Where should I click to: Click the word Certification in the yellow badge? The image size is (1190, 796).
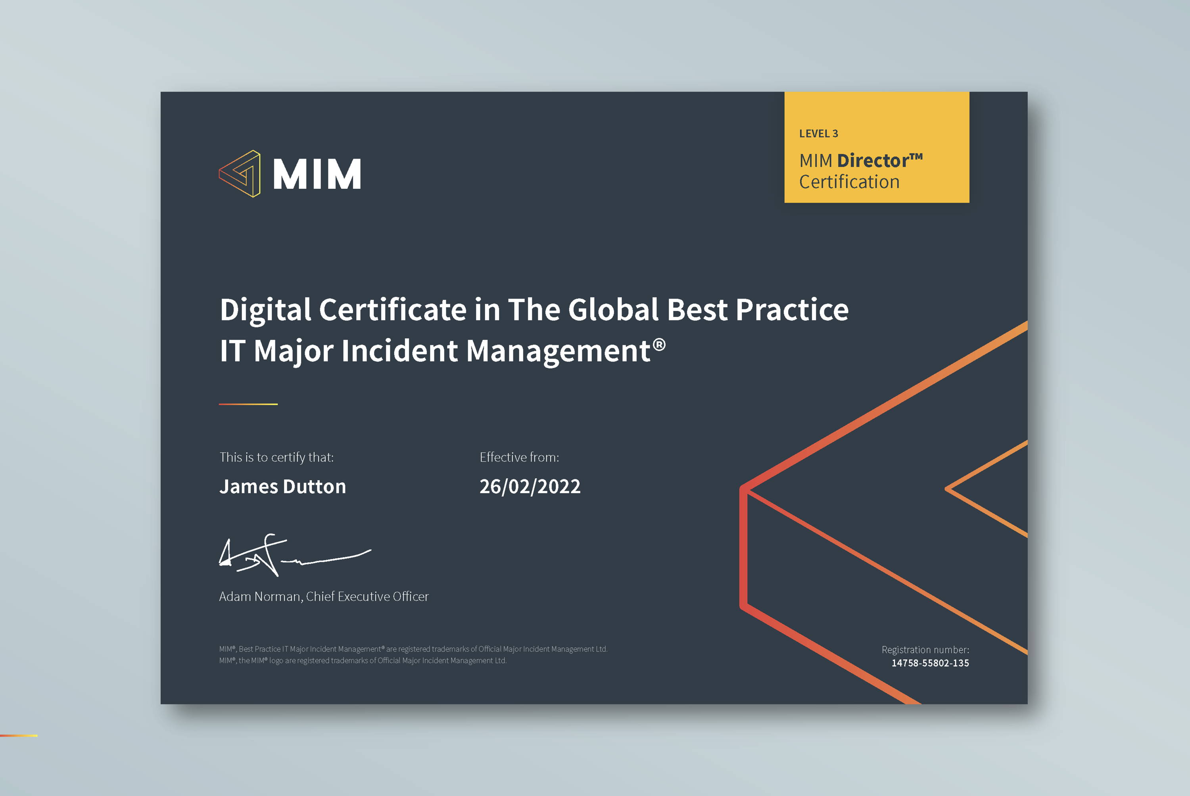click(x=849, y=182)
